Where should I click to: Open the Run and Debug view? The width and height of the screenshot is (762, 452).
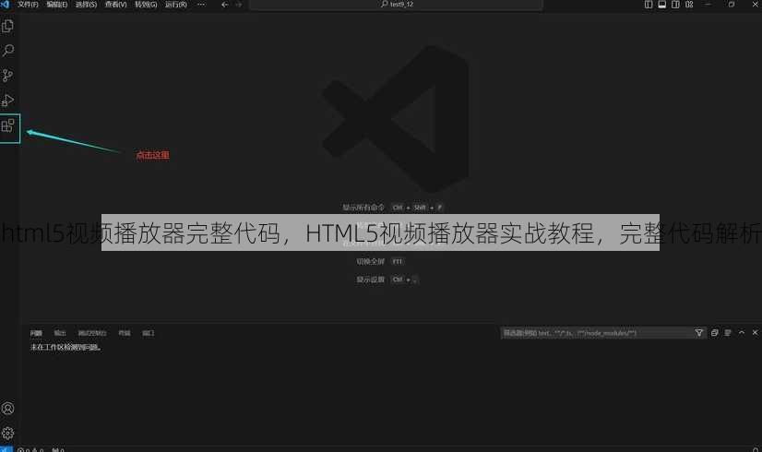[x=7, y=101]
